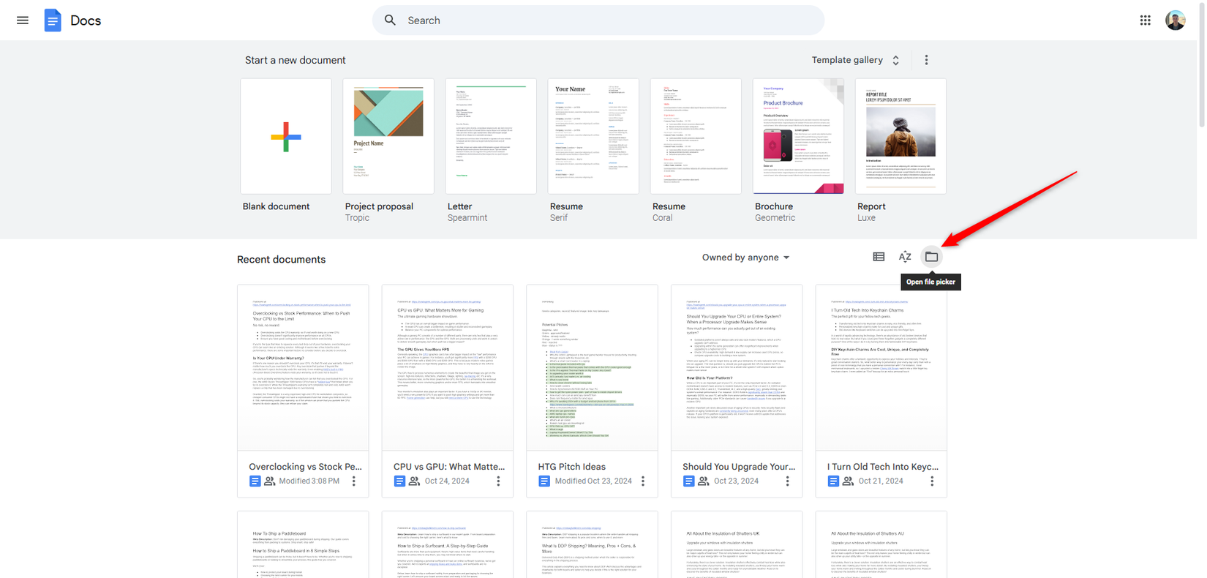Expand the Template gallery
This screenshot has width=1207, height=578.
pyautogui.click(x=856, y=60)
